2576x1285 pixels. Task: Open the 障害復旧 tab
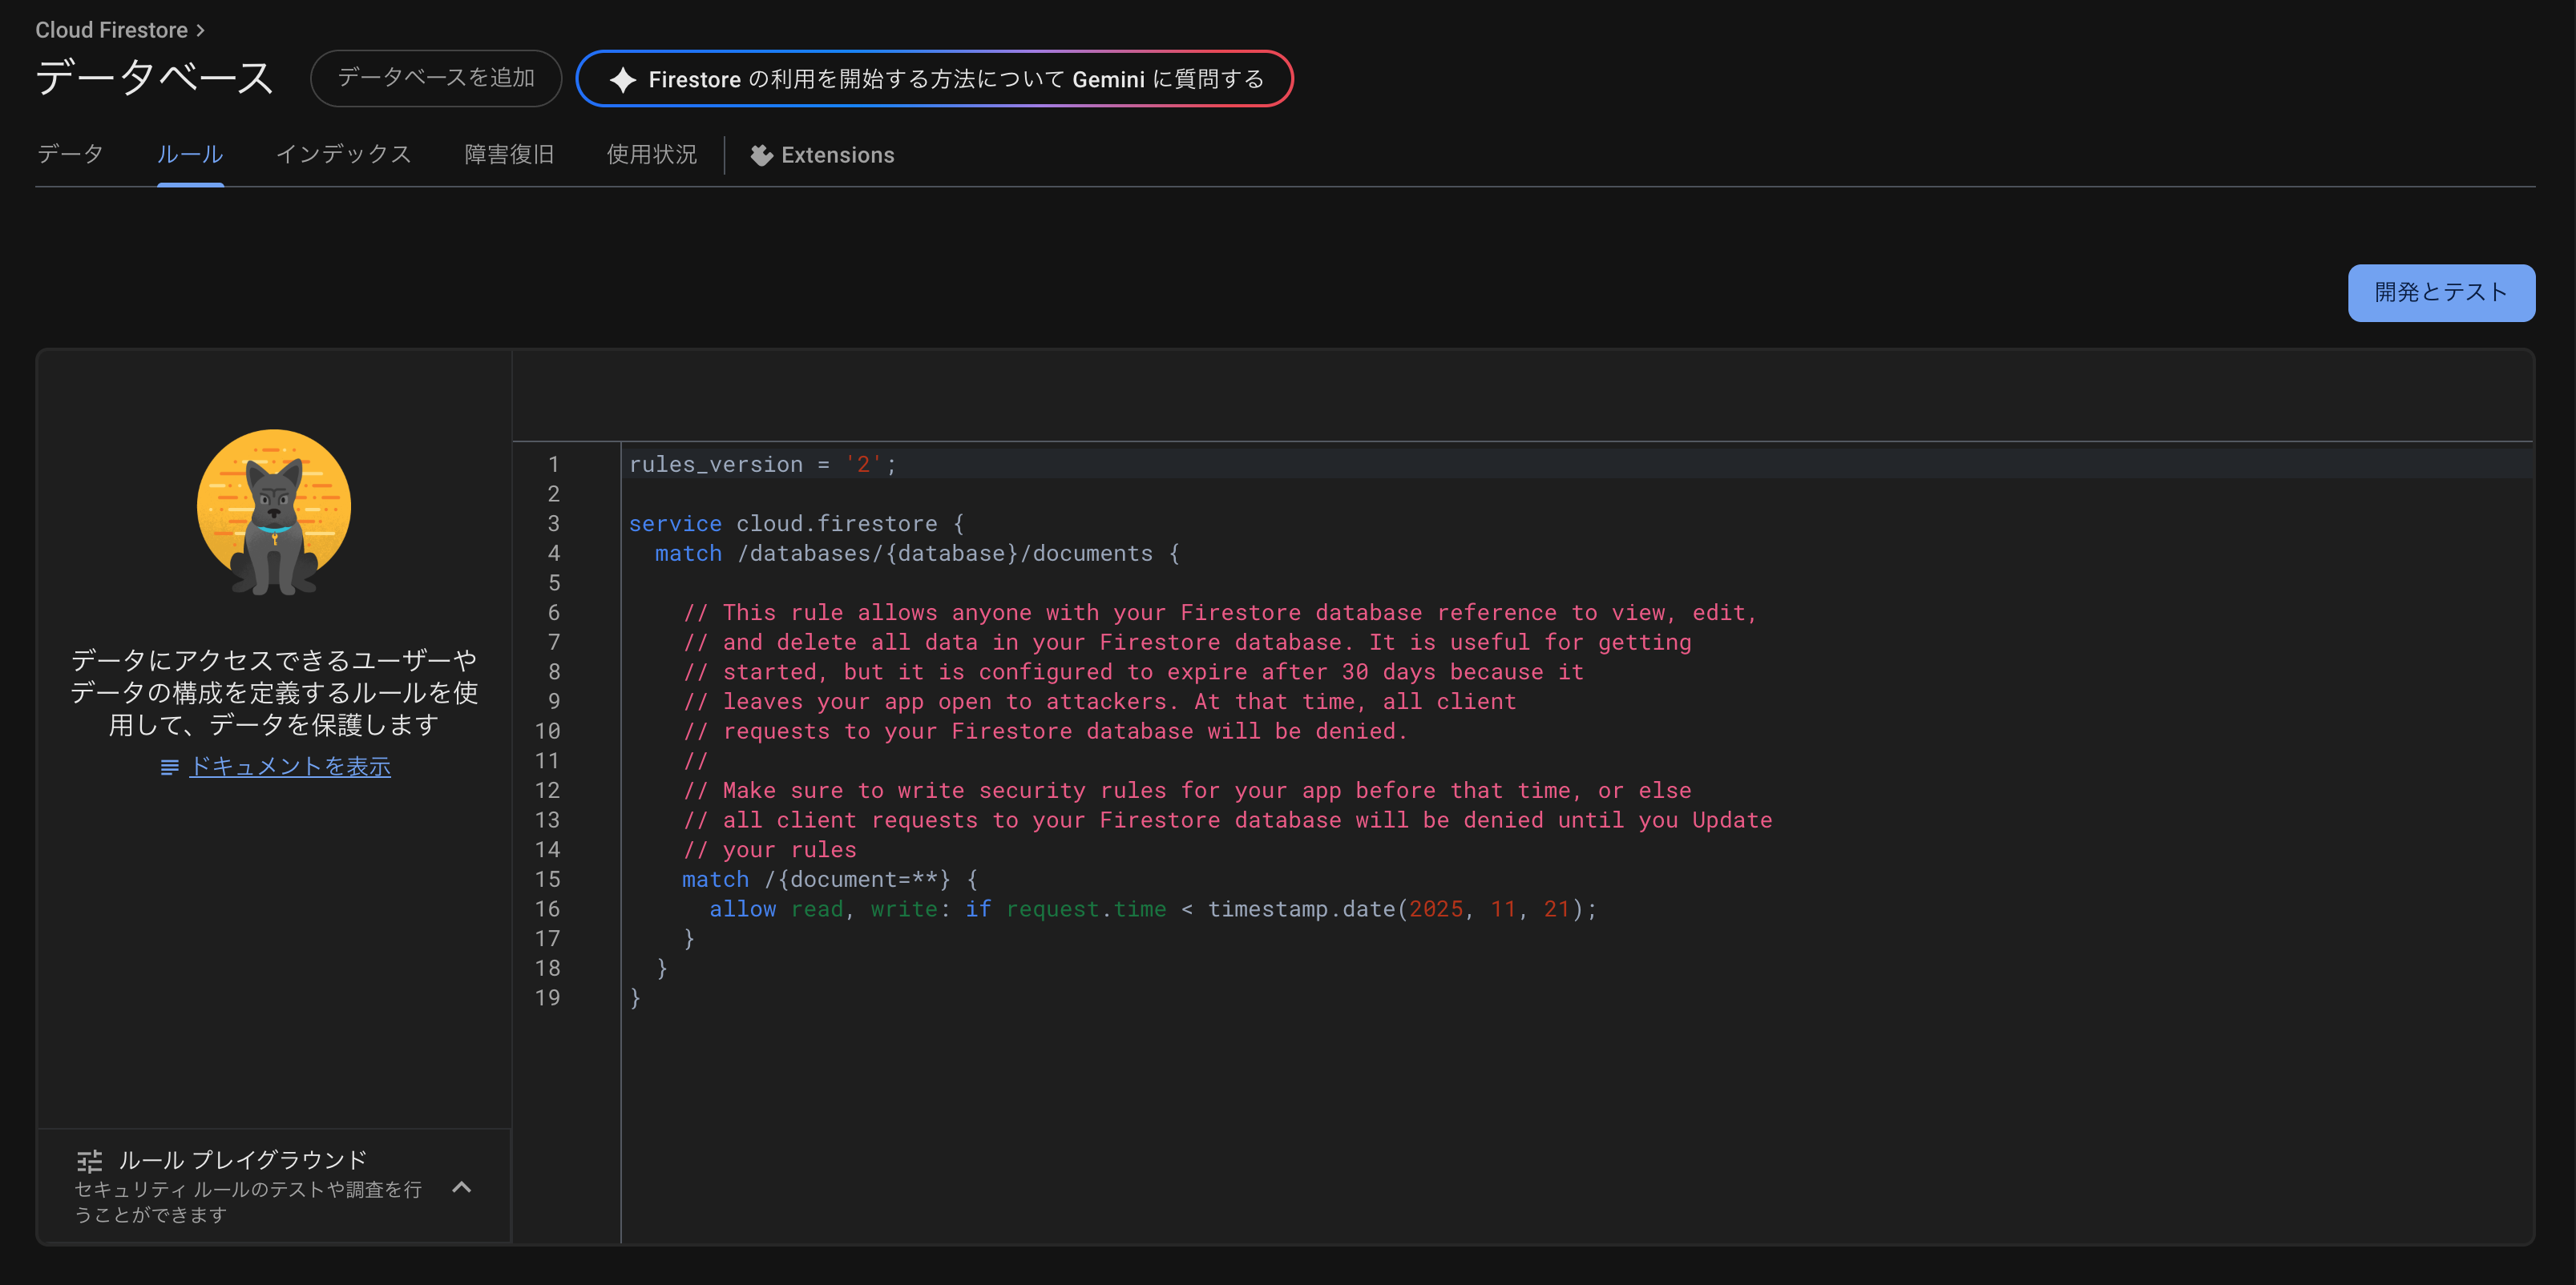509,155
